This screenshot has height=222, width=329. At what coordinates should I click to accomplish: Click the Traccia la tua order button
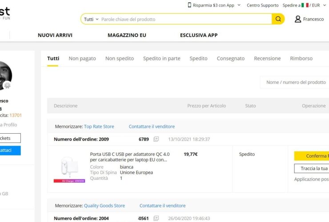coord(312,168)
